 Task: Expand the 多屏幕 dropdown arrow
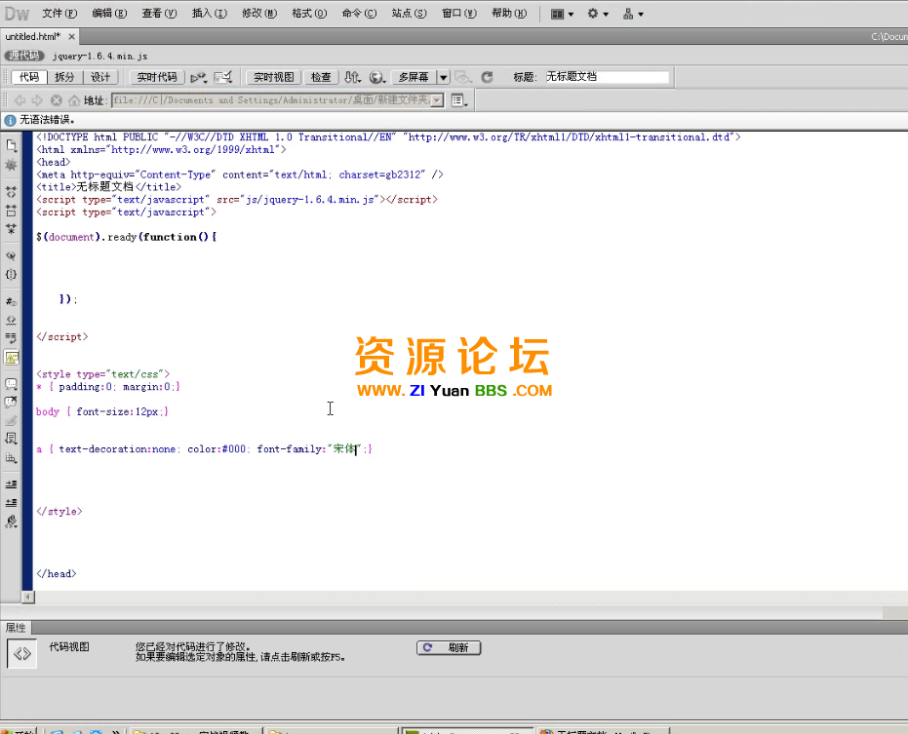(x=443, y=77)
